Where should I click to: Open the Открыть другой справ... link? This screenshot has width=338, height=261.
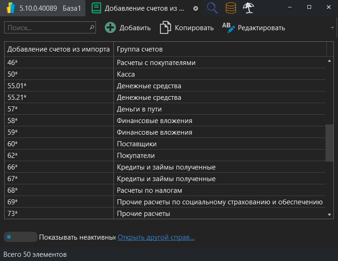(156, 237)
